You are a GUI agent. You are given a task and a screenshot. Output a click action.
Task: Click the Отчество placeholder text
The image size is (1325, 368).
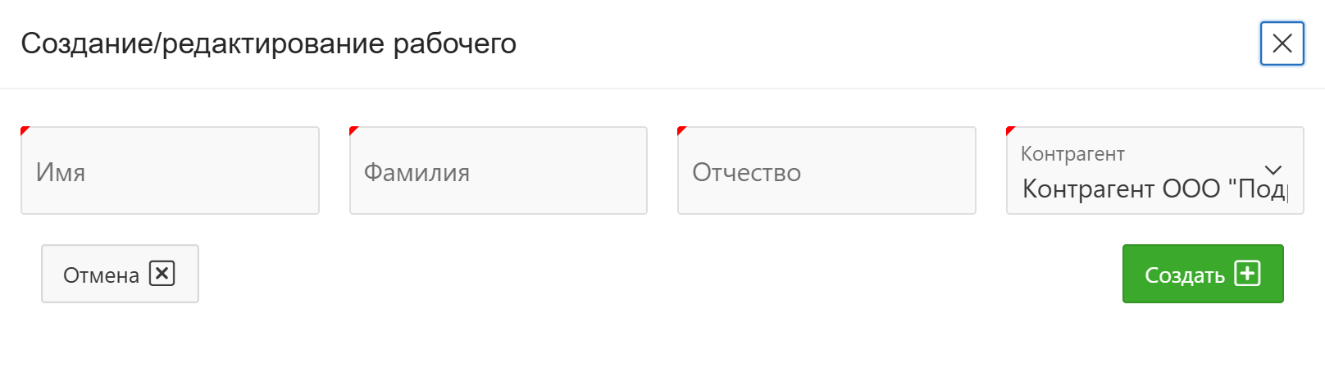click(746, 172)
